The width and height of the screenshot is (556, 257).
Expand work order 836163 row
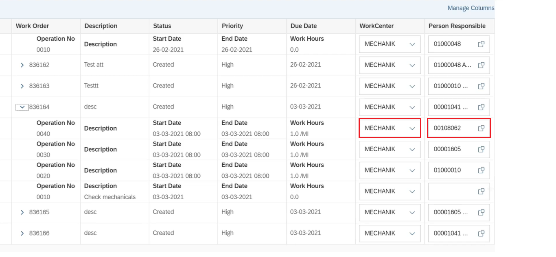[22, 86]
